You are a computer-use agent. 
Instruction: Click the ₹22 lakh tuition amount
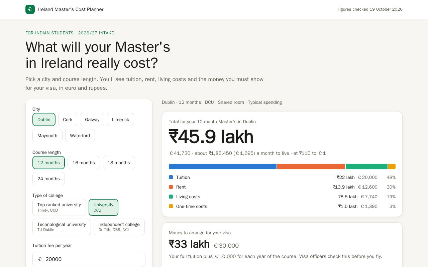click(346, 177)
